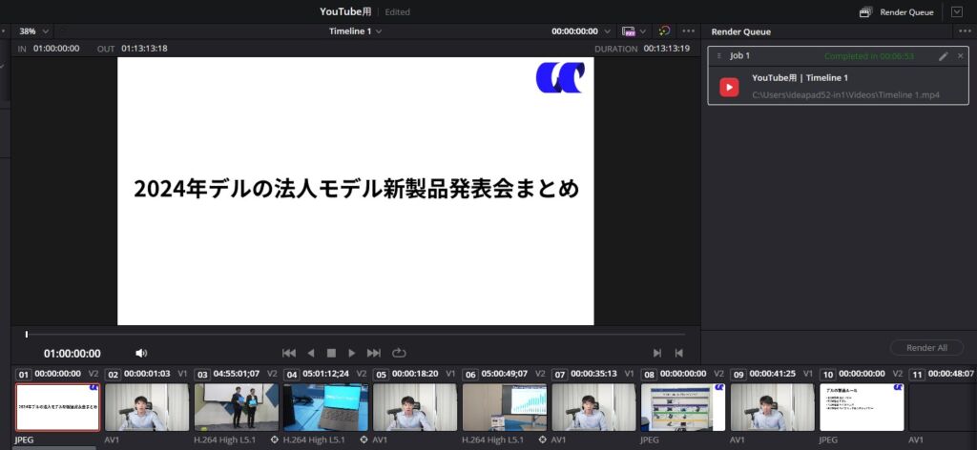Select clip 07 presenter thumbnail
Image resolution: width=977 pixels, height=450 pixels.
593,407
